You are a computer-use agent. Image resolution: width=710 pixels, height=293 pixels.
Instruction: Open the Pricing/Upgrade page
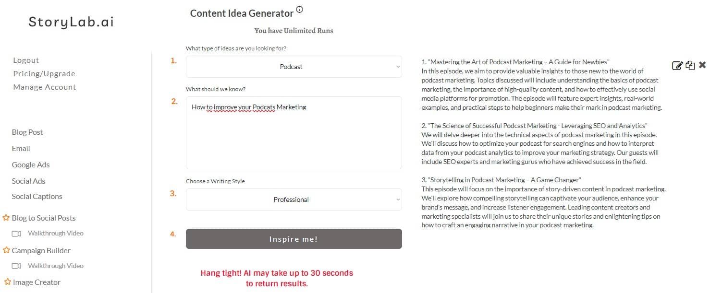point(44,73)
